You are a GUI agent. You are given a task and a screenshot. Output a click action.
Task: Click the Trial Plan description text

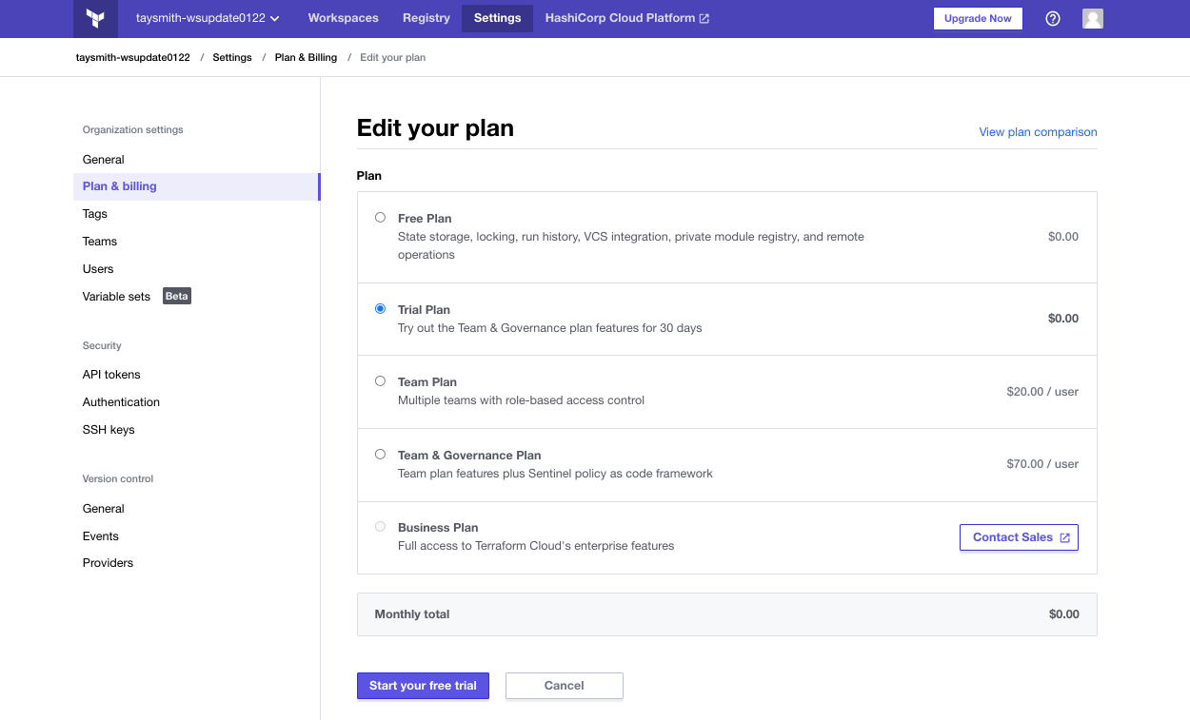point(549,328)
